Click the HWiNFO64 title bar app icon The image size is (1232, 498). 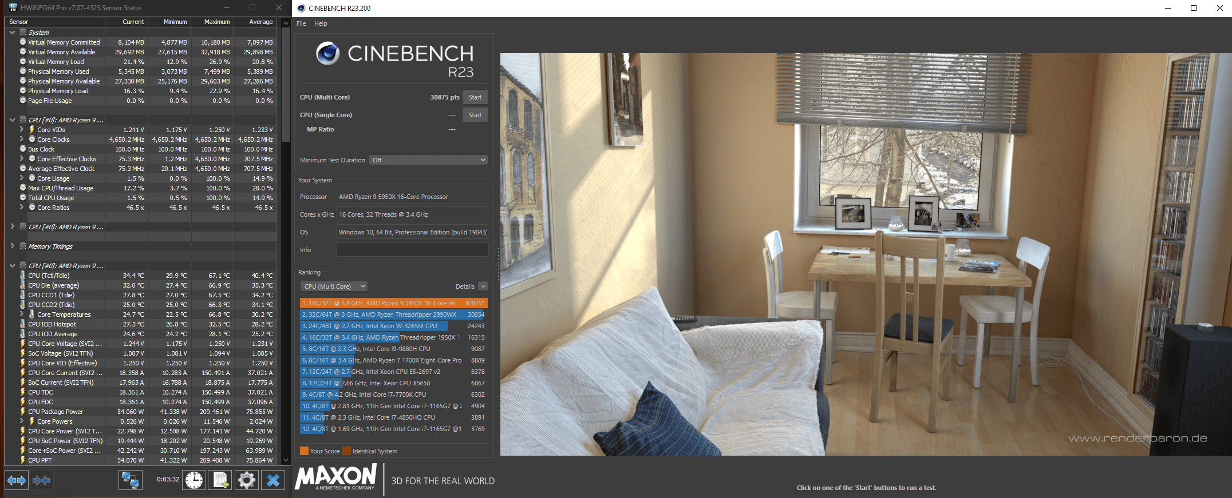point(13,8)
